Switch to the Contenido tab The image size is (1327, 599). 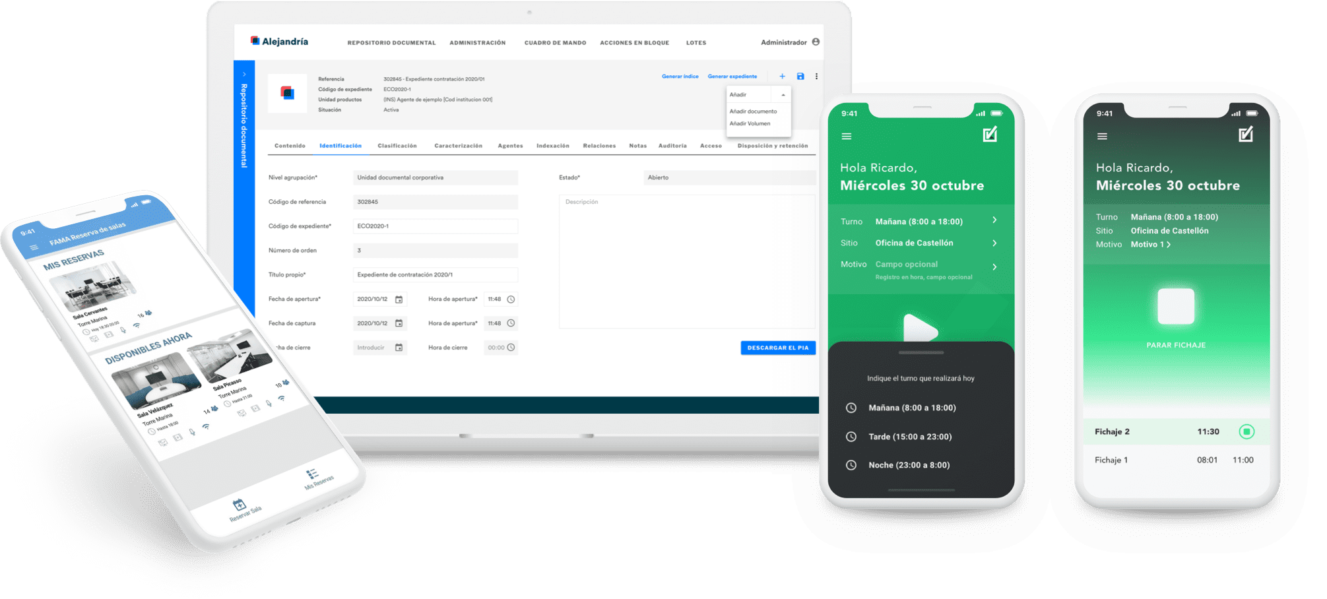pos(290,146)
